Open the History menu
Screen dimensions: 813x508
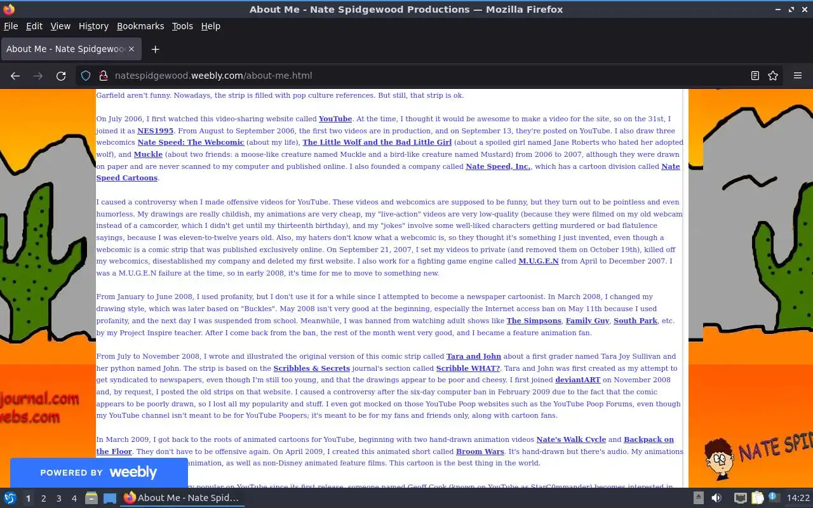coord(93,26)
